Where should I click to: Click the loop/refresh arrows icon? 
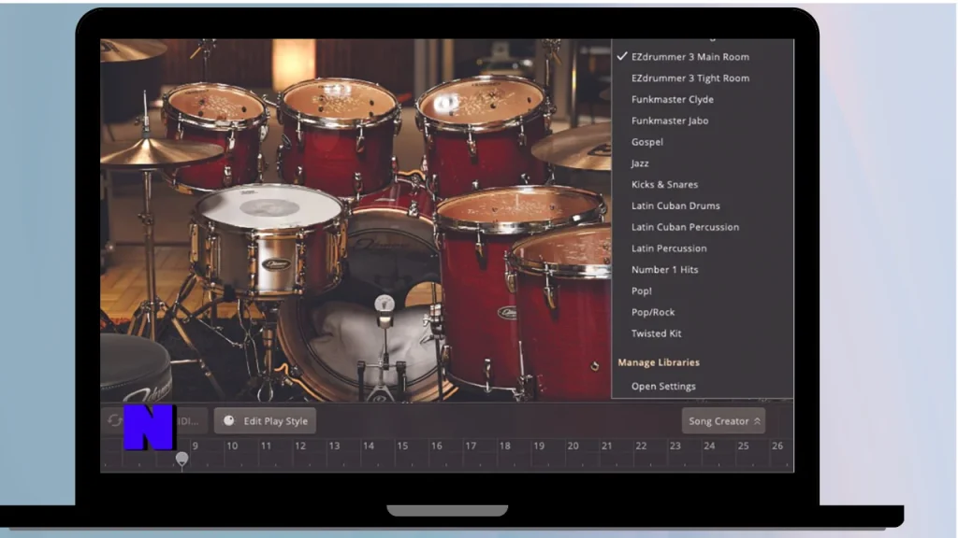coord(114,420)
